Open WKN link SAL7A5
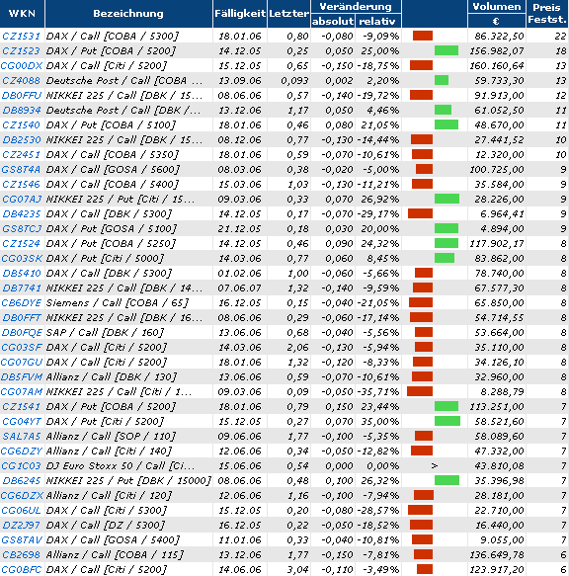569x576 pixels. [22, 436]
